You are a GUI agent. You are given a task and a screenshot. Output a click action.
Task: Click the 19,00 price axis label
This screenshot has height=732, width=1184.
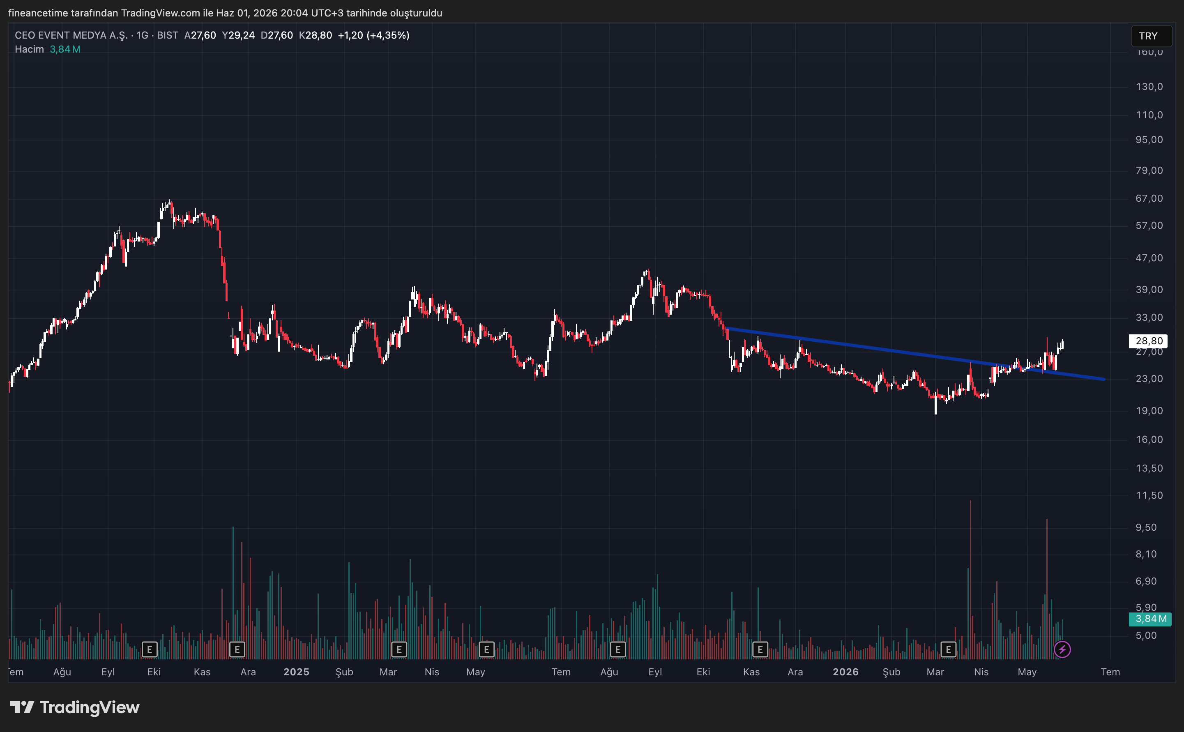tap(1149, 410)
